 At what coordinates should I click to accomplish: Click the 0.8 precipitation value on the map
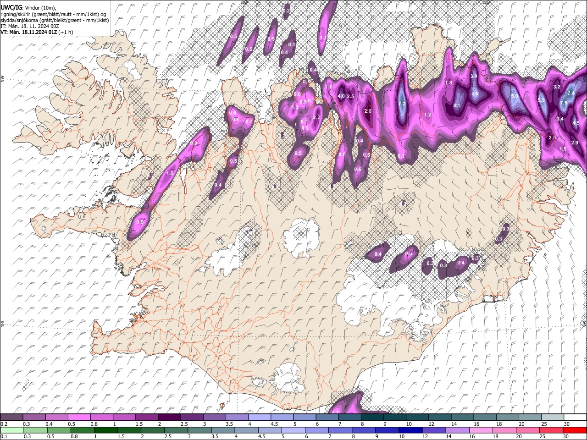[x=342, y=155]
